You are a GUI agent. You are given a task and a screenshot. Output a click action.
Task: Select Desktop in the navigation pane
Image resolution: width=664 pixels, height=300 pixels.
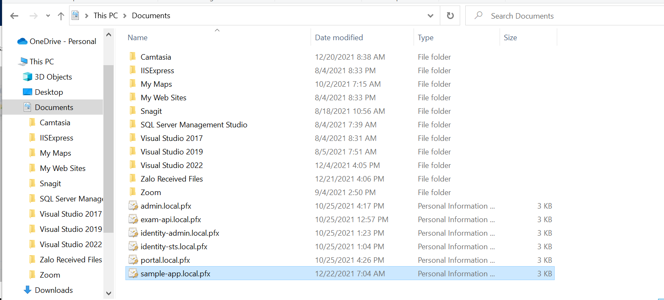tap(49, 92)
